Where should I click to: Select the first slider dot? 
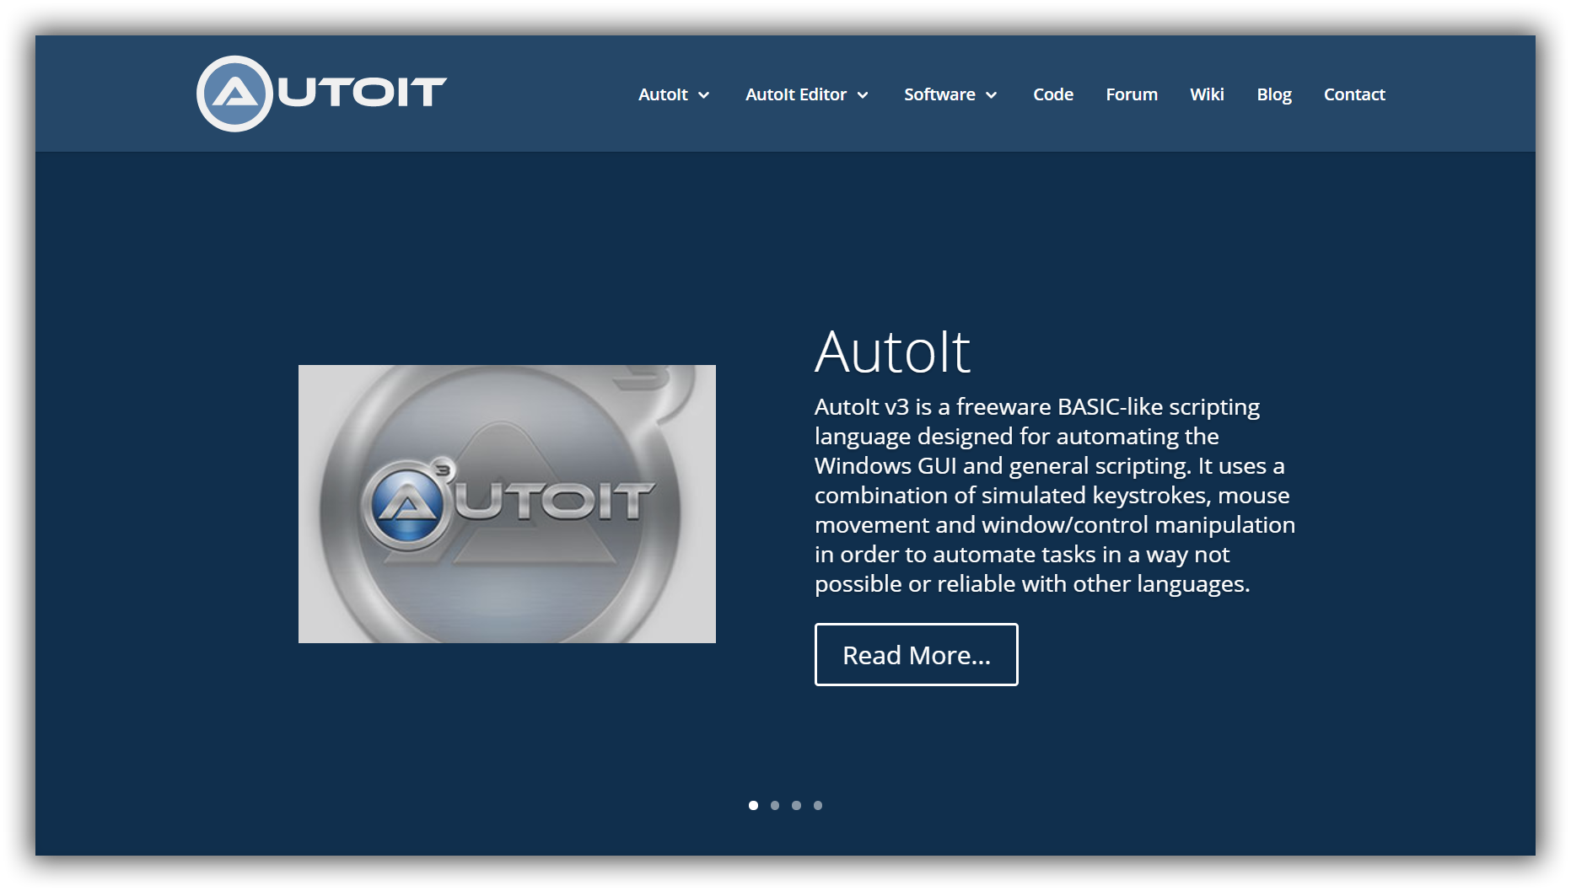click(x=753, y=805)
